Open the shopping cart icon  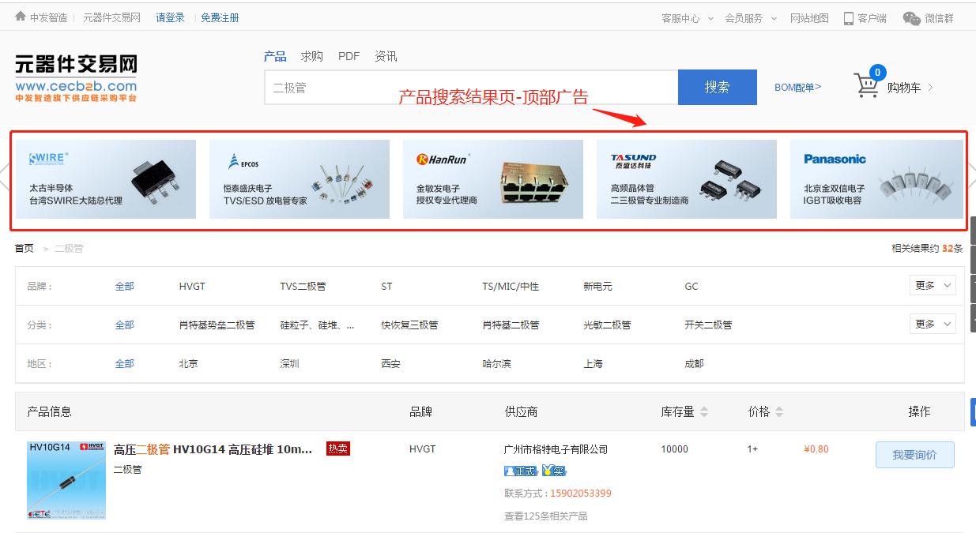click(867, 85)
